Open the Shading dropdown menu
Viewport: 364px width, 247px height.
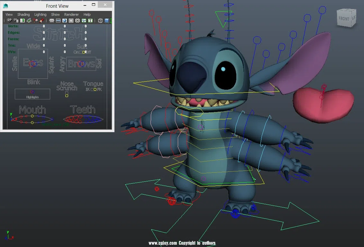(23, 14)
